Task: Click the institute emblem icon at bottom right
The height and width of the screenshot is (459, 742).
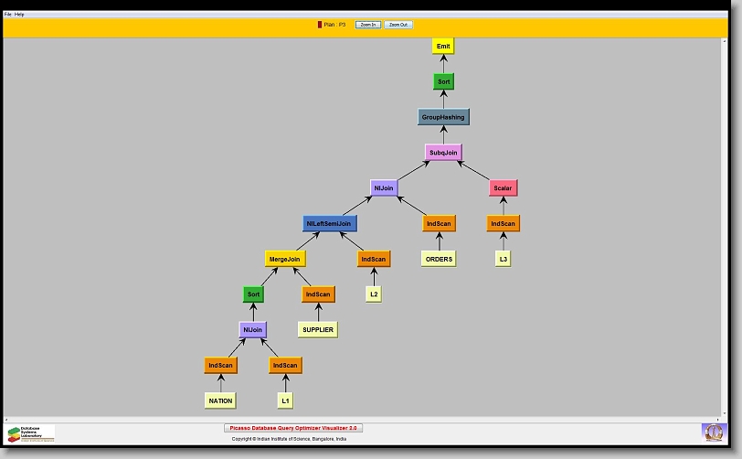Action: [713, 431]
